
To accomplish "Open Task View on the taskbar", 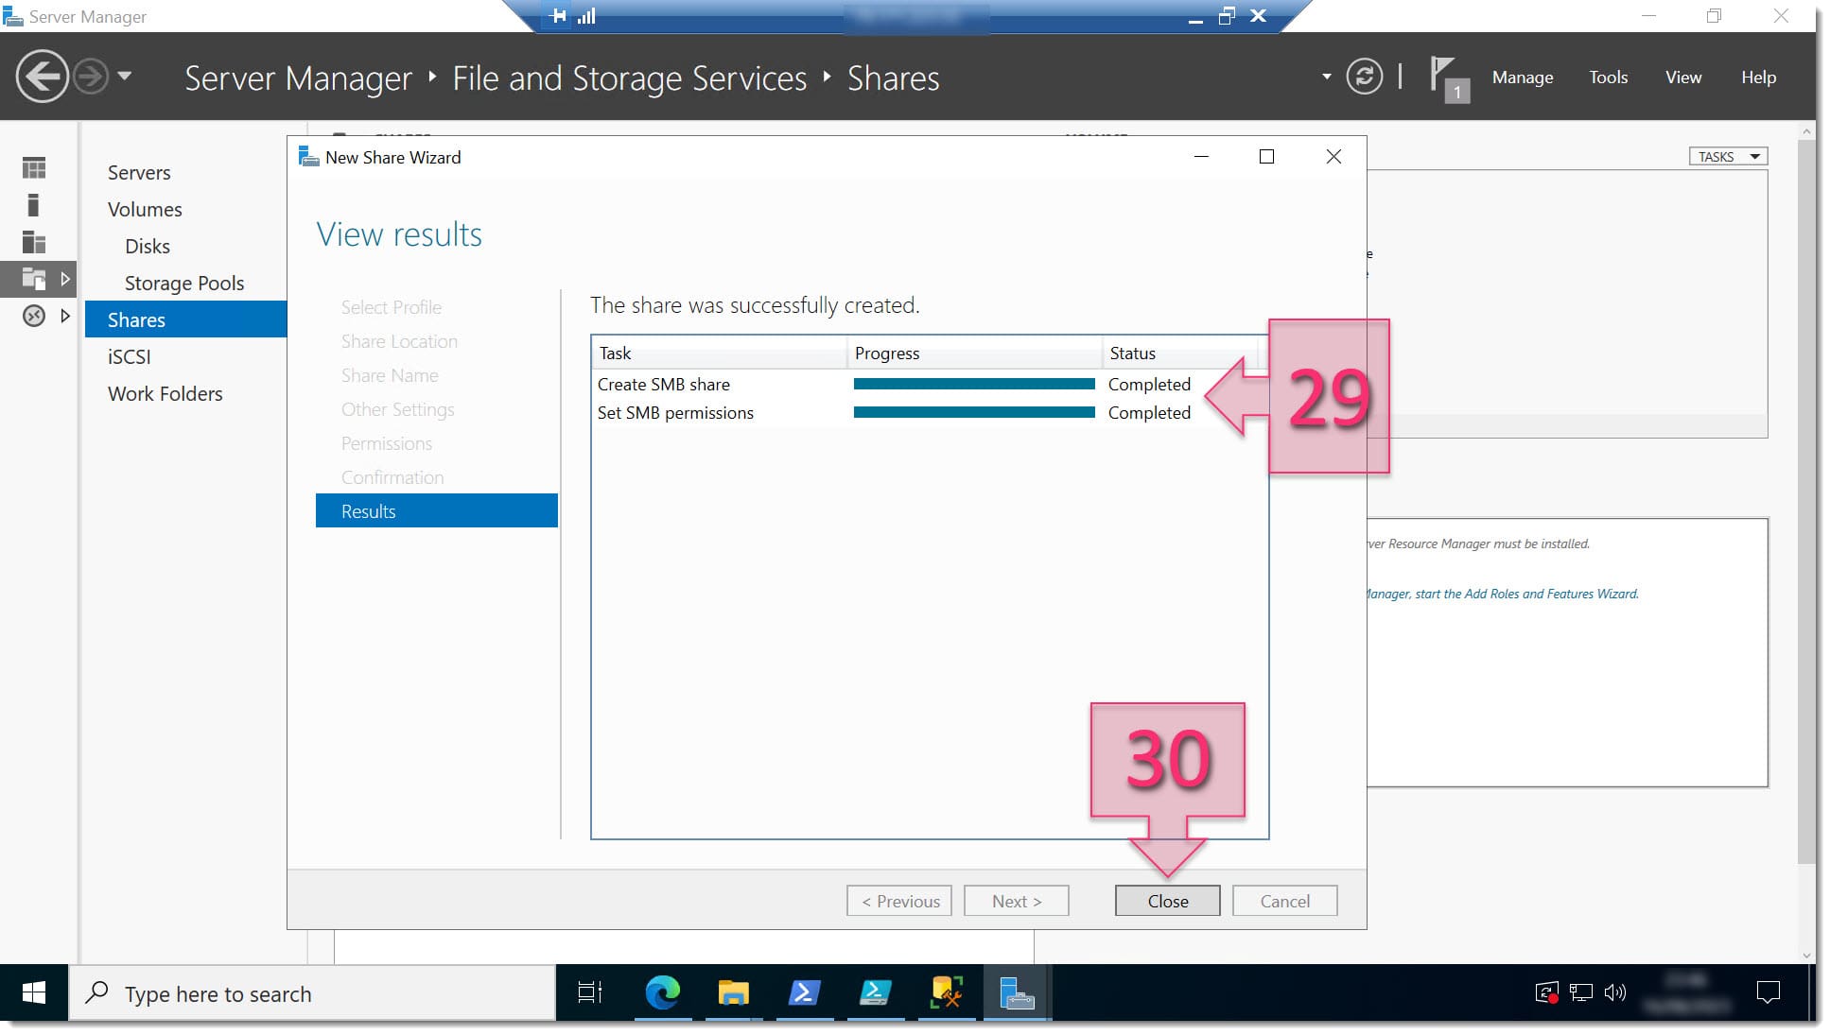I will [x=590, y=992].
